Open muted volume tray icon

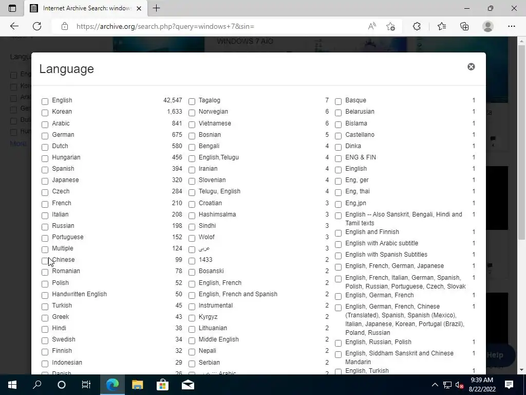coord(460,385)
